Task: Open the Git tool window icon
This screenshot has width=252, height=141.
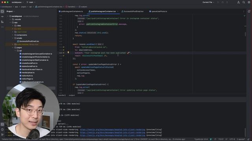Action: coord(2,135)
